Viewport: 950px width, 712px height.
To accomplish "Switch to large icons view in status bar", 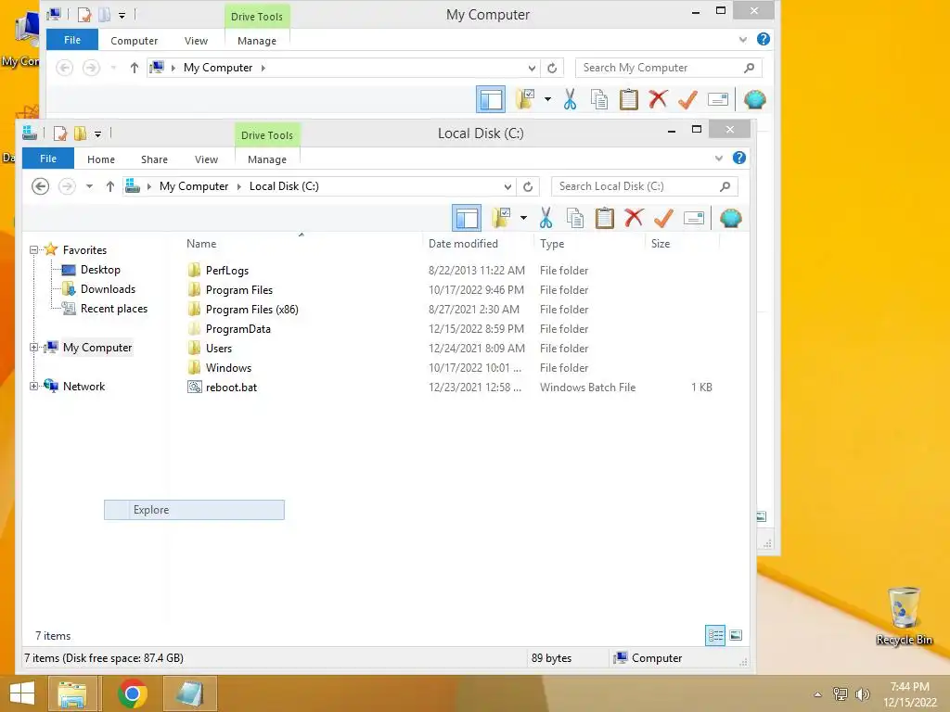I will point(736,636).
